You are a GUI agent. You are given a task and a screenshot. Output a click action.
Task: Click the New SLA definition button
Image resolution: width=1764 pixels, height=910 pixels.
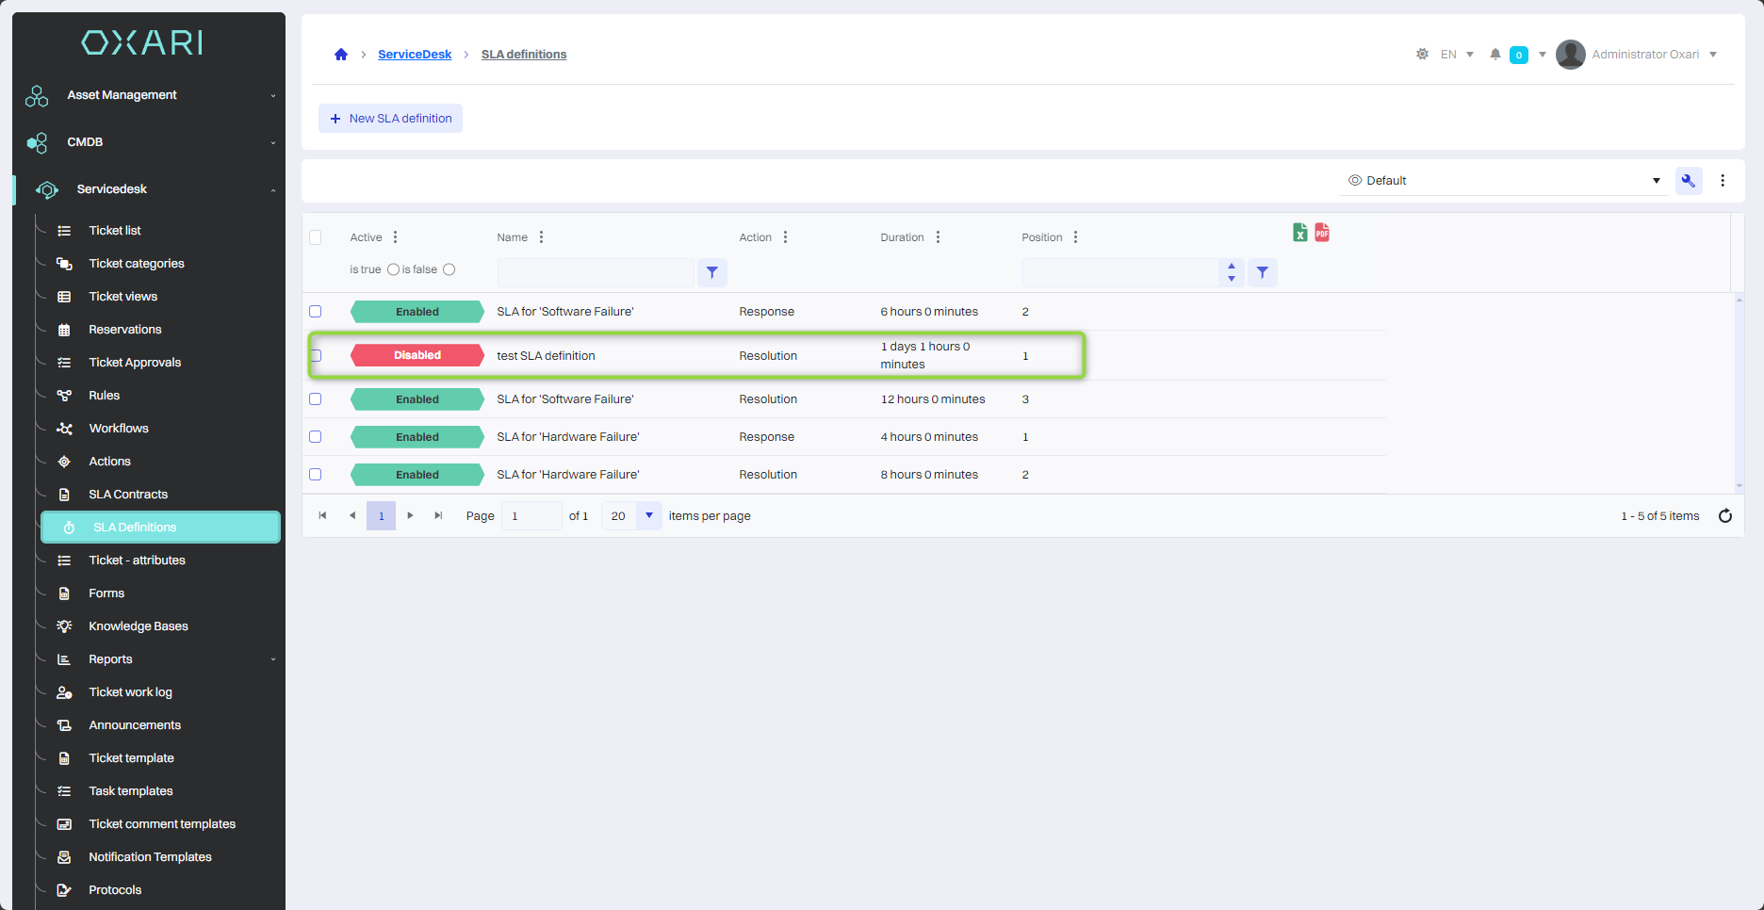tap(390, 119)
